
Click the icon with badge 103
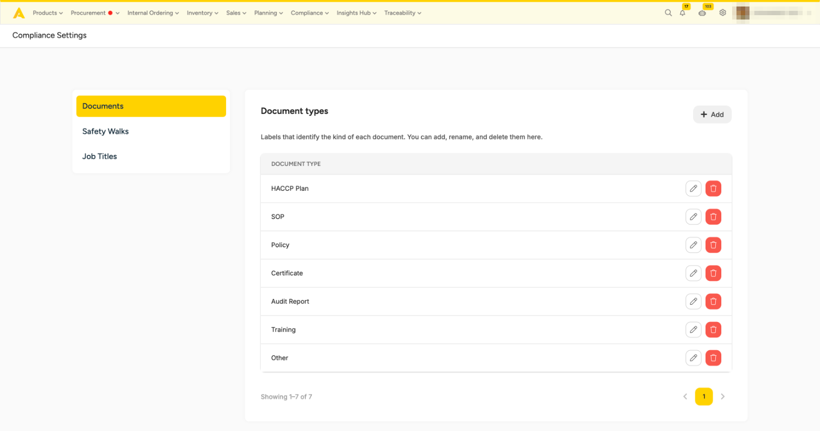pos(703,13)
